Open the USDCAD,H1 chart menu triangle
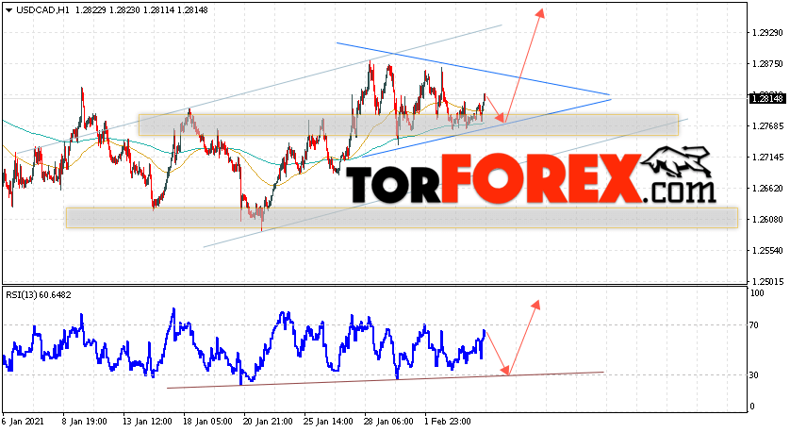Image resolution: width=790 pixels, height=432 pixels. [x=9, y=10]
